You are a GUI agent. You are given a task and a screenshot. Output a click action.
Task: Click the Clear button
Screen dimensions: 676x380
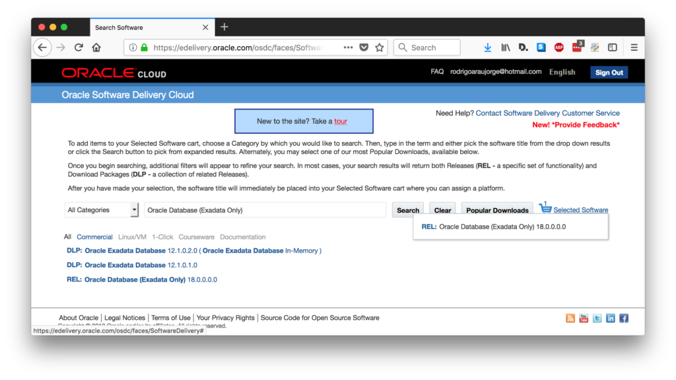(x=442, y=210)
